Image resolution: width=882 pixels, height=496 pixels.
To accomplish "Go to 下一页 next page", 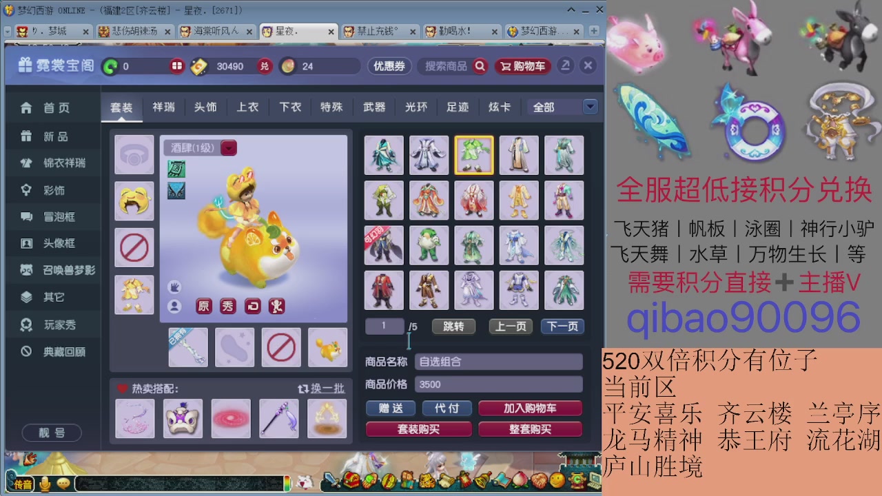I will point(563,327).
